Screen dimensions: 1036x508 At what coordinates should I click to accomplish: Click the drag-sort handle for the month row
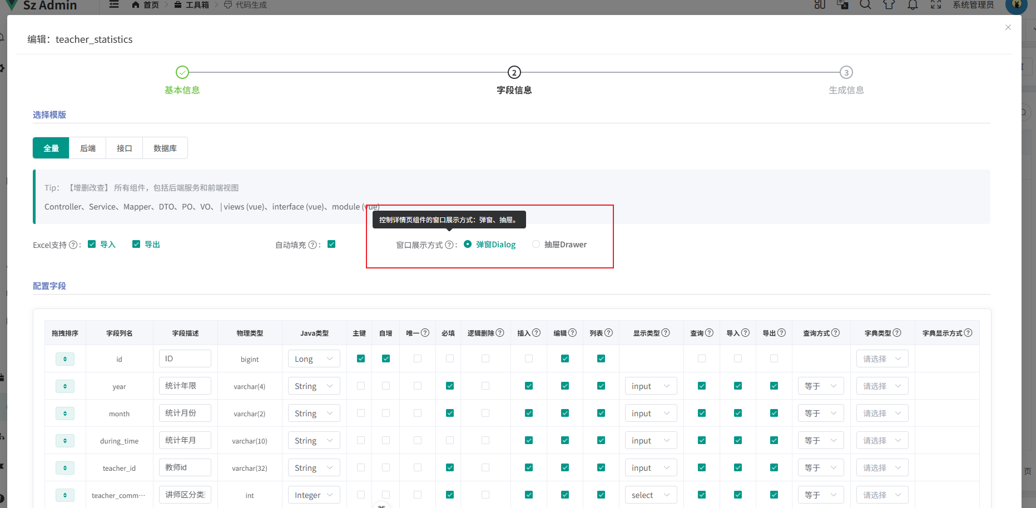point(65,414)
